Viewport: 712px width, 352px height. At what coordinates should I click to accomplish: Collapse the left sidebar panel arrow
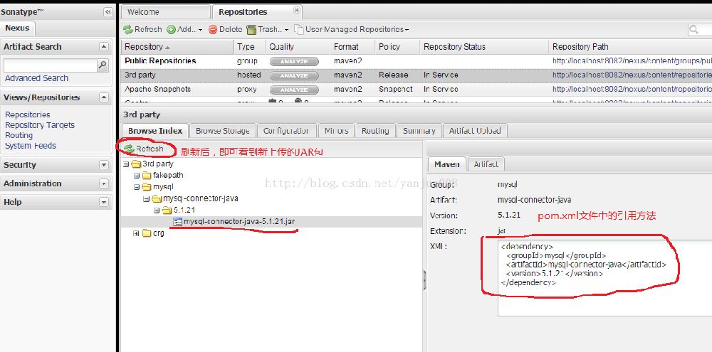click(108, 12)
